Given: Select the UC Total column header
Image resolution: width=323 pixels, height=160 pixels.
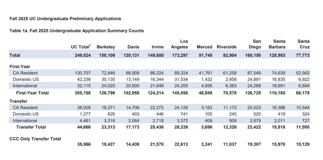Looking at the screenshot, I should tap(81, 47).
